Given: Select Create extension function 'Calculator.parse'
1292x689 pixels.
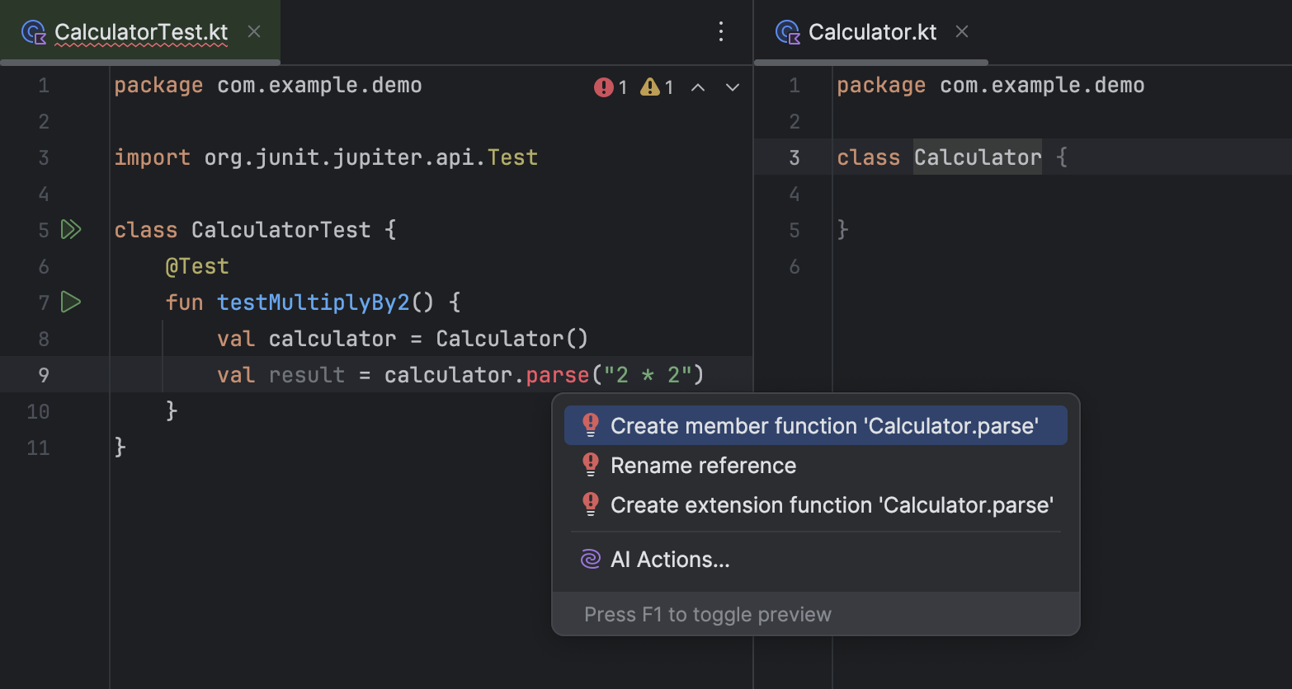Looking at the screenshot, I should point(832,505).
